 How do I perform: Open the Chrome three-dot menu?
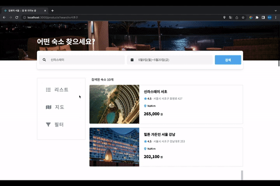point(276,18)
